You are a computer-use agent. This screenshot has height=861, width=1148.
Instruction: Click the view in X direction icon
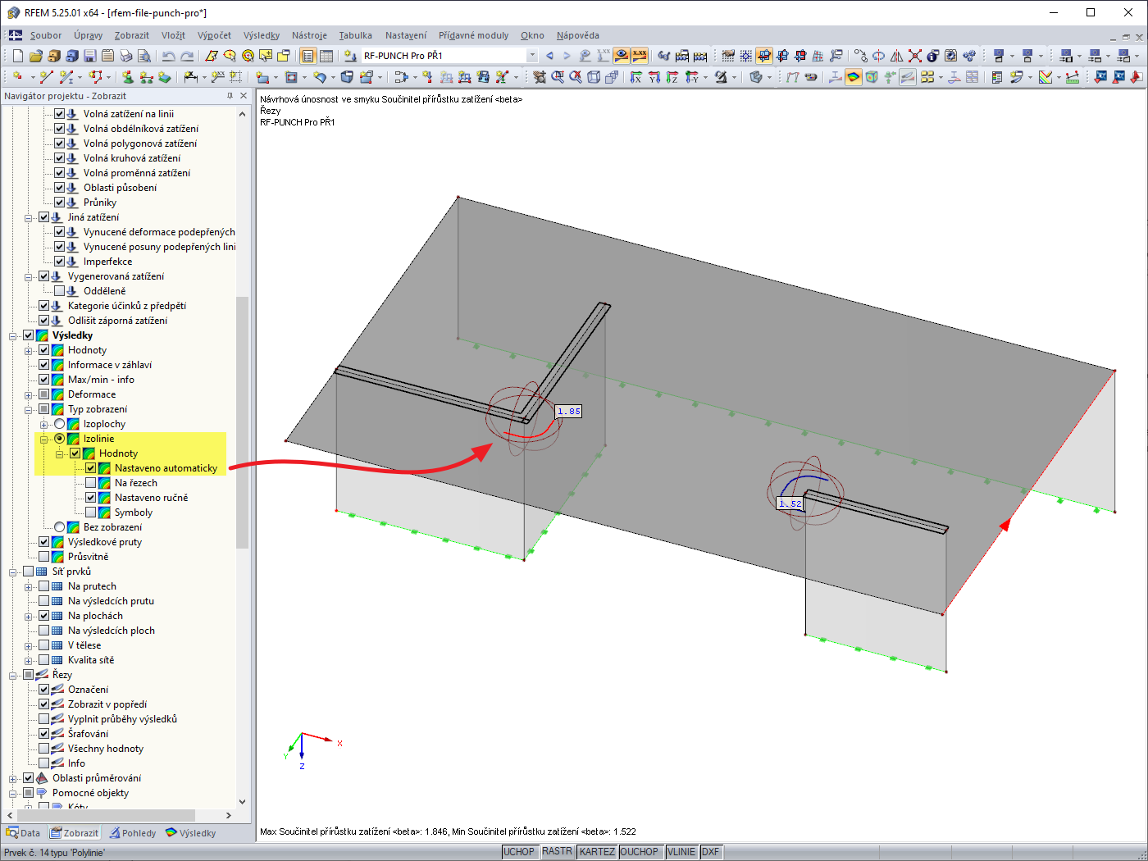[x=636, y=77]
